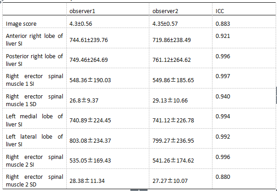Click the ICC value 0.883
This screenshot has width=277, height=191.
point(223,23)
